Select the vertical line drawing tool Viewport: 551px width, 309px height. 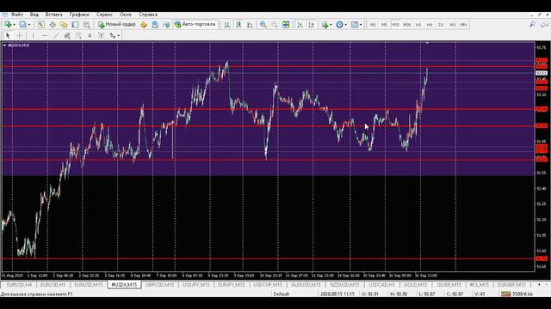tap(33, 35)
